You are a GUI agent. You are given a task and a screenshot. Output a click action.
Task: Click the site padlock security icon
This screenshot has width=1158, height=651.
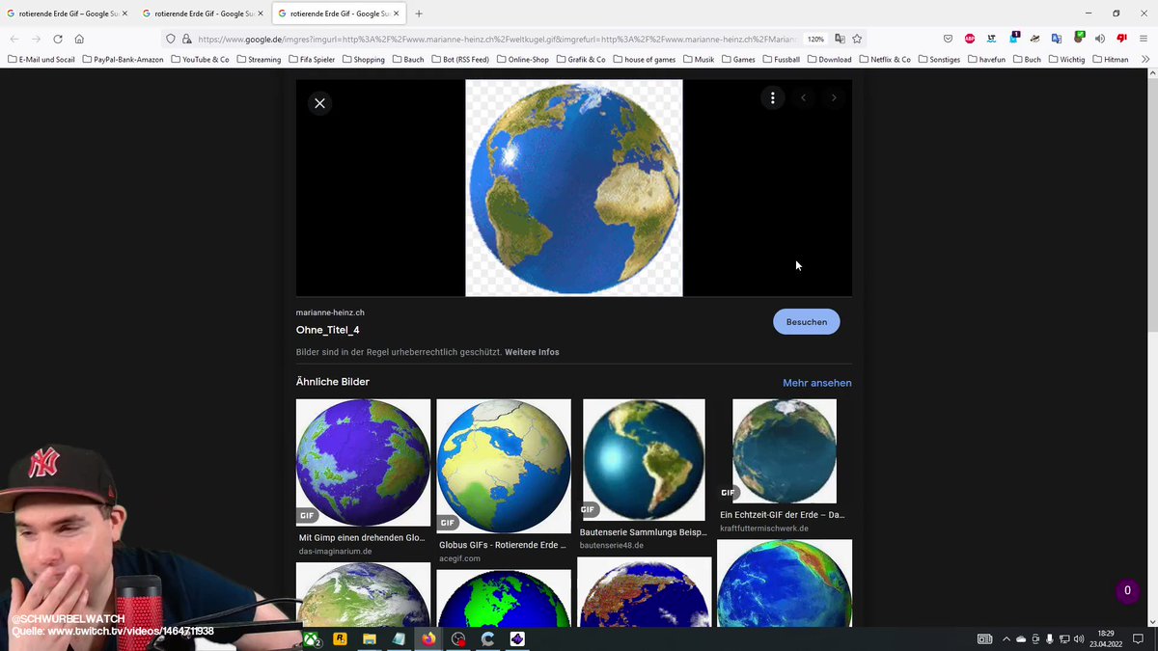click(x=185, y=39)
